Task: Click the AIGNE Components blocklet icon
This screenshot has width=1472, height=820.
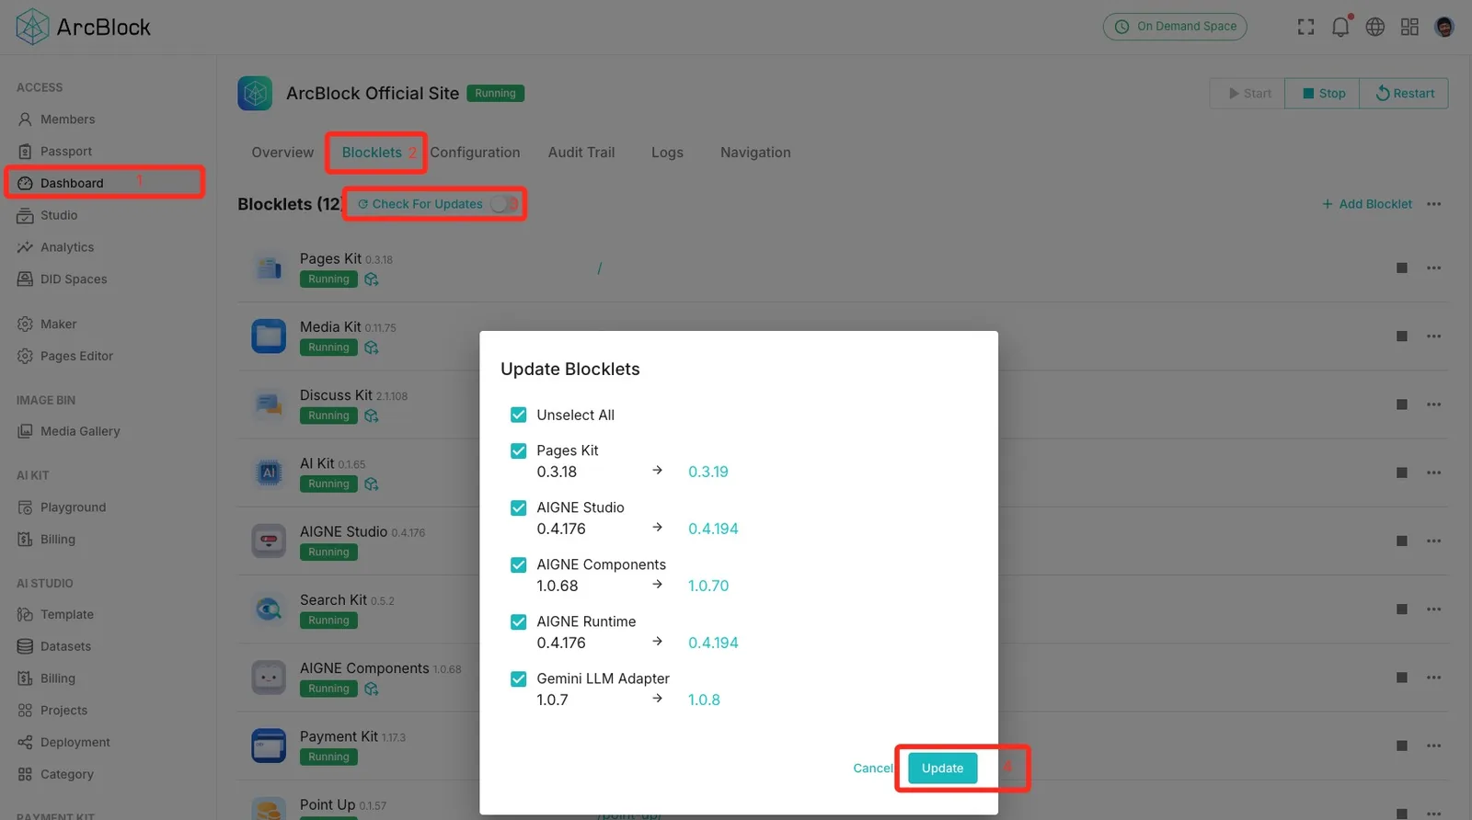Action: [269, 678]
